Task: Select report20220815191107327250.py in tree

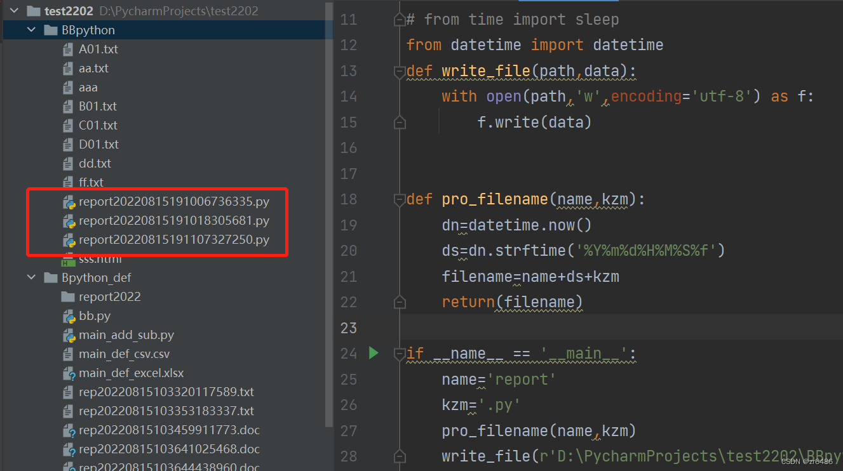Action: coord(174,240)
